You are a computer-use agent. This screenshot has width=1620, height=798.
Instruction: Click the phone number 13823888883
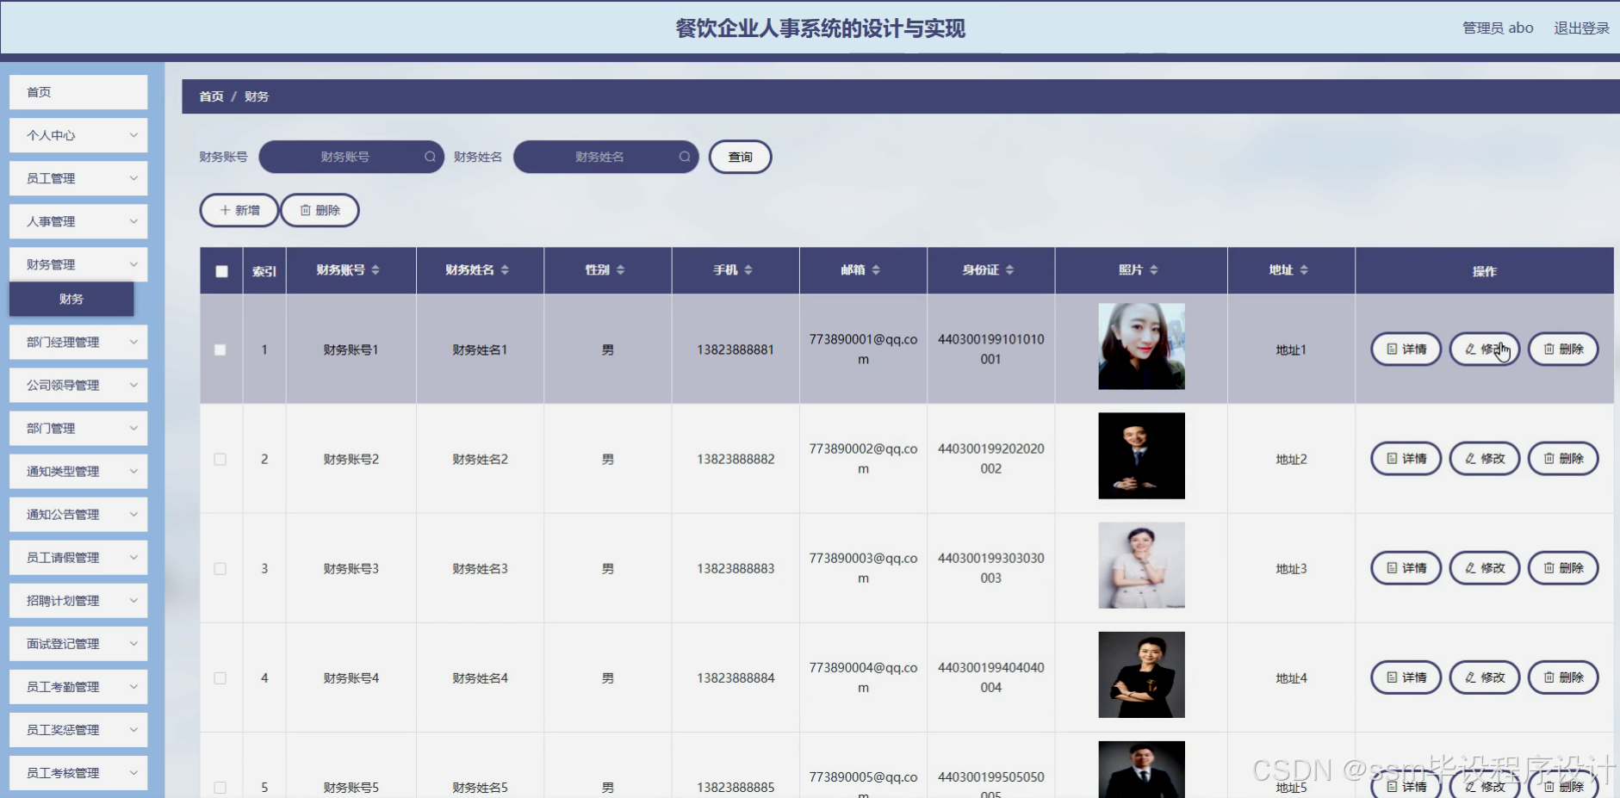pyautogui.click(x=736, y=568)
